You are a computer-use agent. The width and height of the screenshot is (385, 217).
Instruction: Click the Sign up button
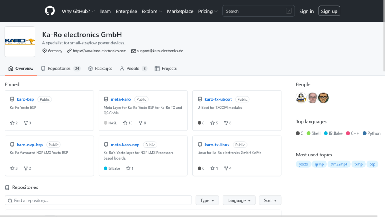329,11
